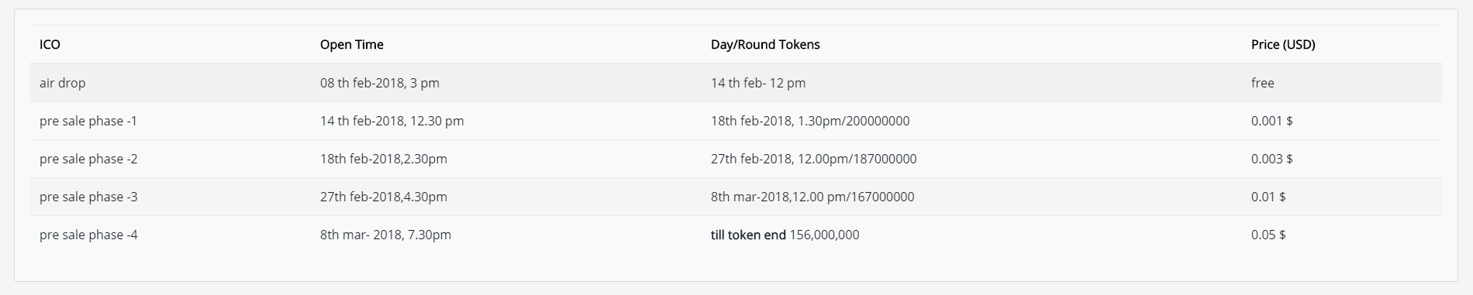
Task: Select the 0.05 $ price cell
Action: click(1268, 235)
